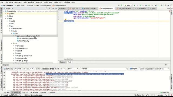Open the Show only selected application dropdown
This screenshot has height=97, width=173.
coord(154,69)
